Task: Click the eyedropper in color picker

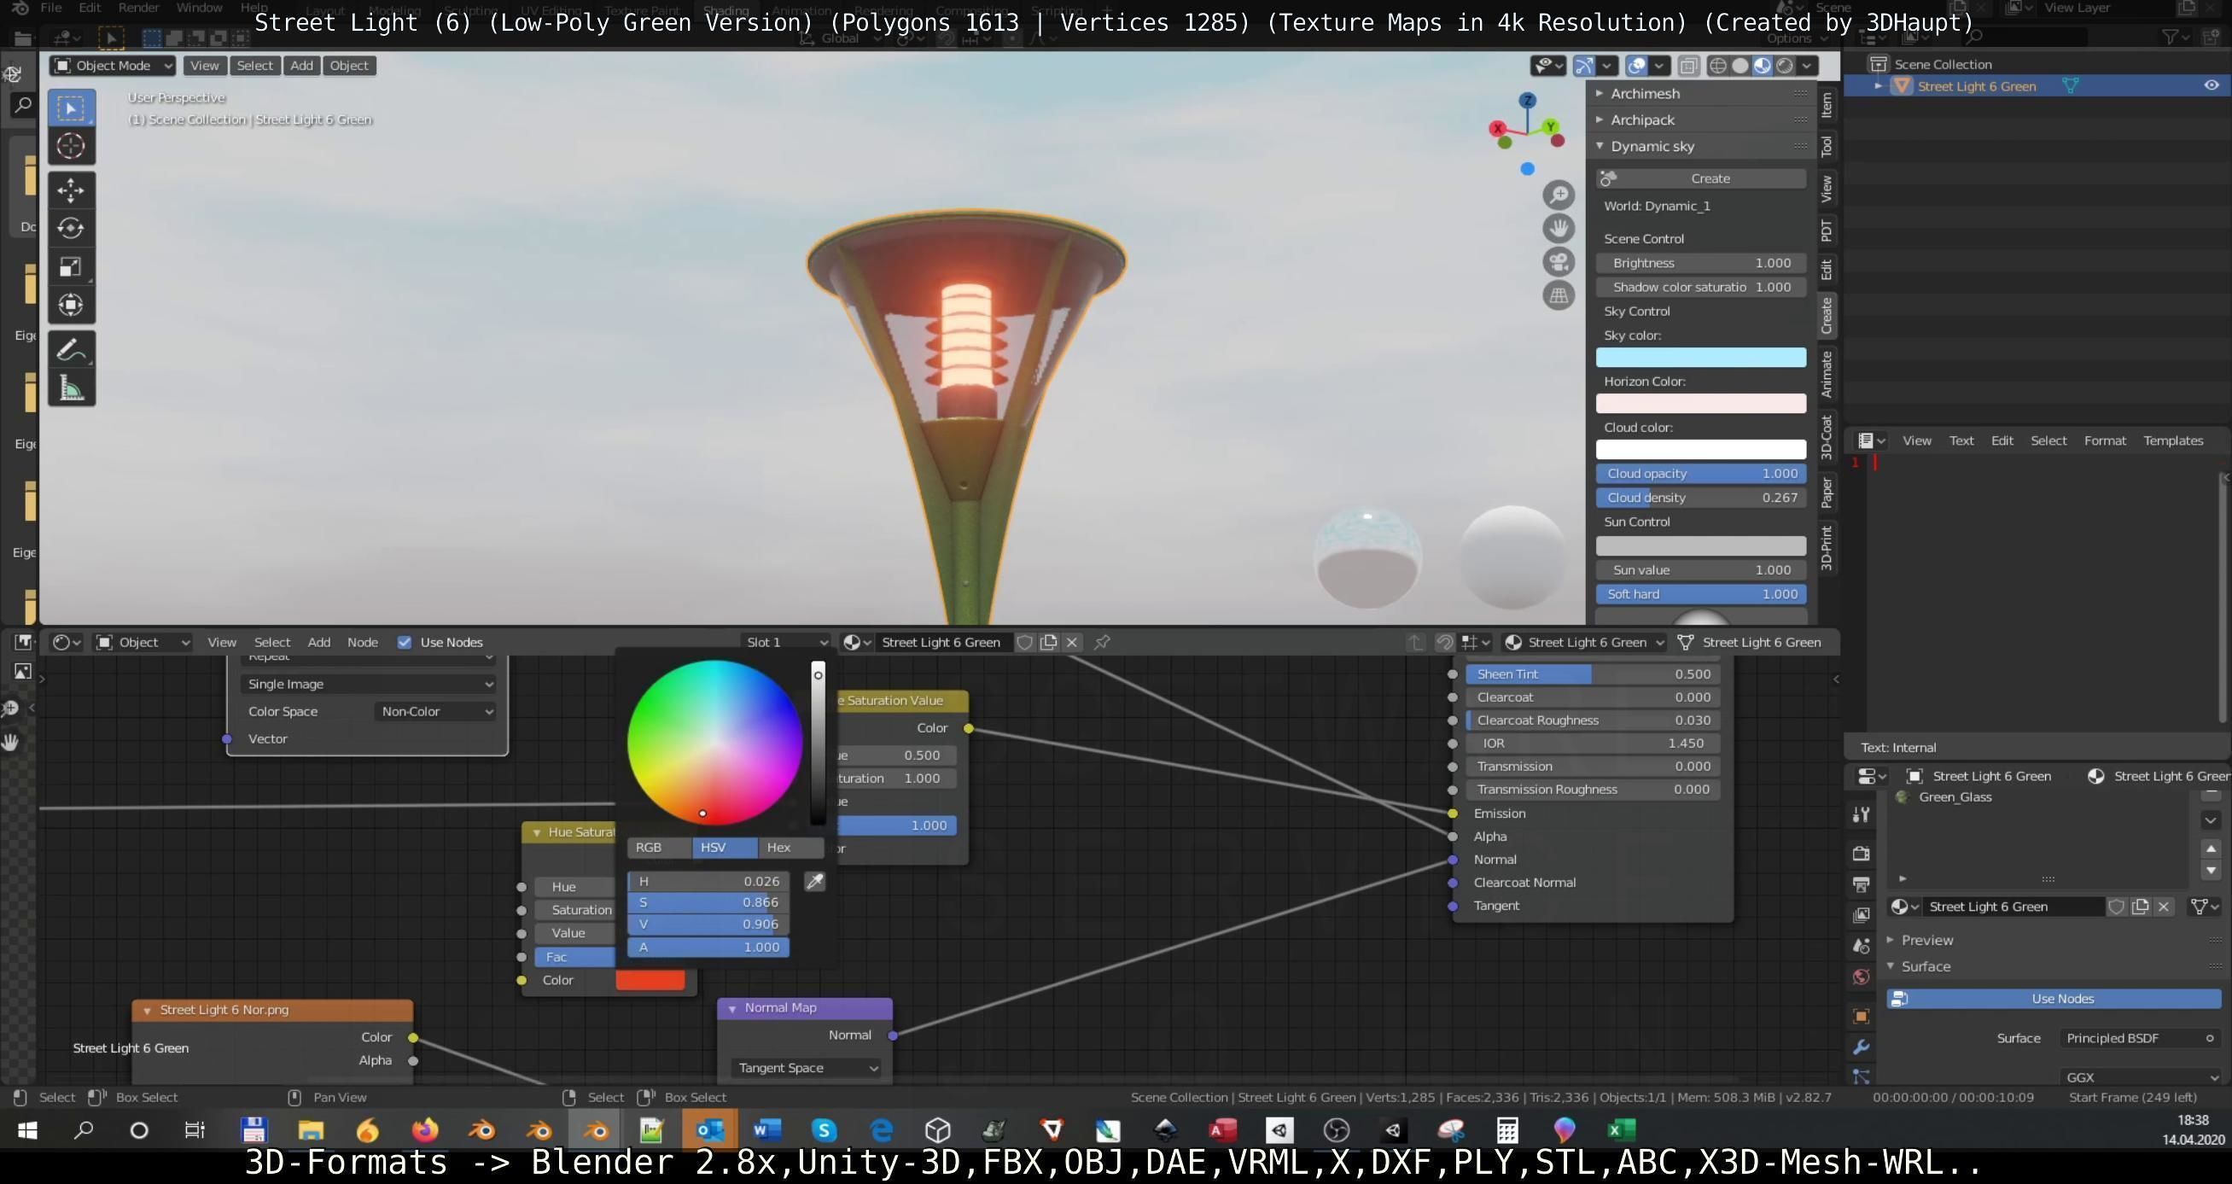Action: [x=814, y=882]
